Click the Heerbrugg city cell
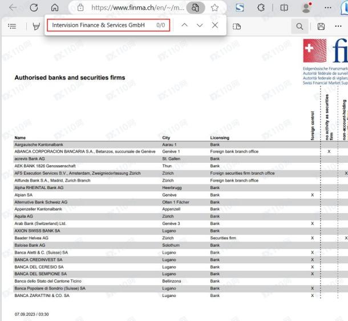 tap(172, 188)
